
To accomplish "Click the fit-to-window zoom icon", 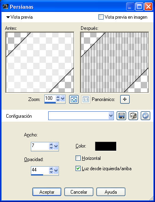I will coord(74,99).
